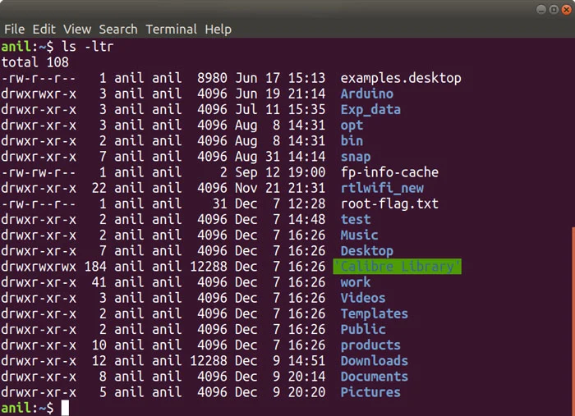
Task: Click the 'root-flag.txt' file name
Action: [389, 204]
